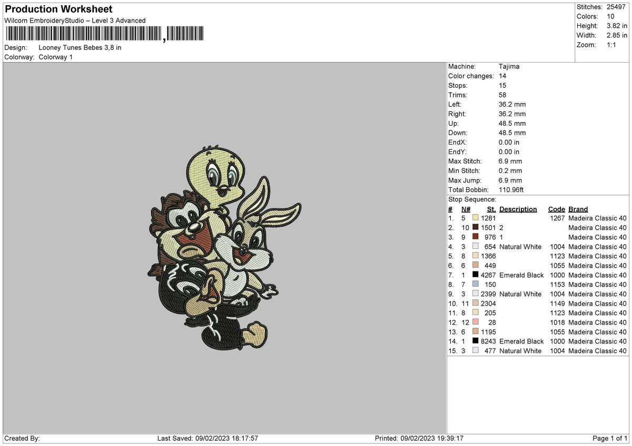Click the dark brown swatch in stop 2

tap(476, 227)
